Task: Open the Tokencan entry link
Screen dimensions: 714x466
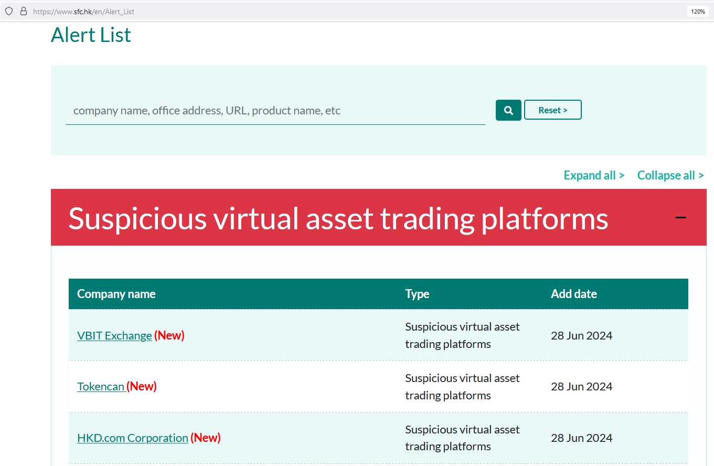Action: (101, 387)
